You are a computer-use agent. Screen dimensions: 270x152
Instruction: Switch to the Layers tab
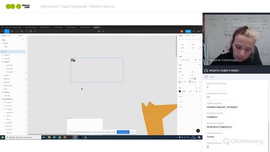click(x=3, y=35)
